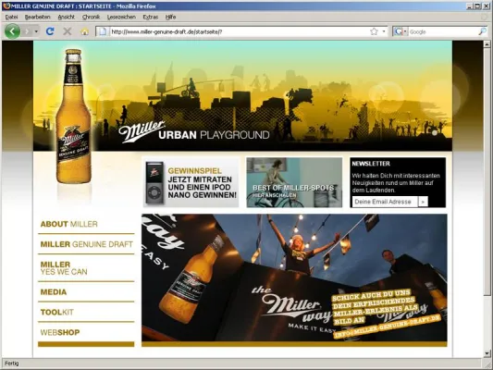The height and width of the screenshot is (370, 493).
Task: Open the Google search engine selector
Action: click(x=401, y=31)
